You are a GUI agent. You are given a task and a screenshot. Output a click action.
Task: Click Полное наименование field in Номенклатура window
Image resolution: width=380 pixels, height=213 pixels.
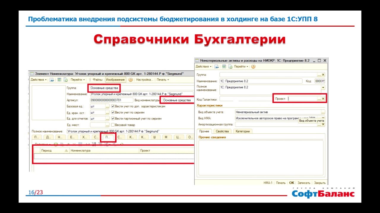point(130,131)
